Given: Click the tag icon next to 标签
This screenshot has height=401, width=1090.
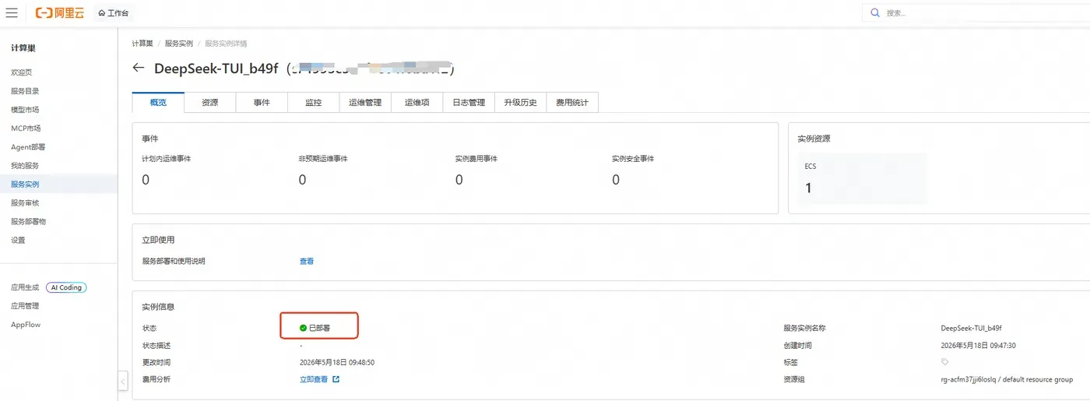Looking at the screenshot, I should pos(945,363).
